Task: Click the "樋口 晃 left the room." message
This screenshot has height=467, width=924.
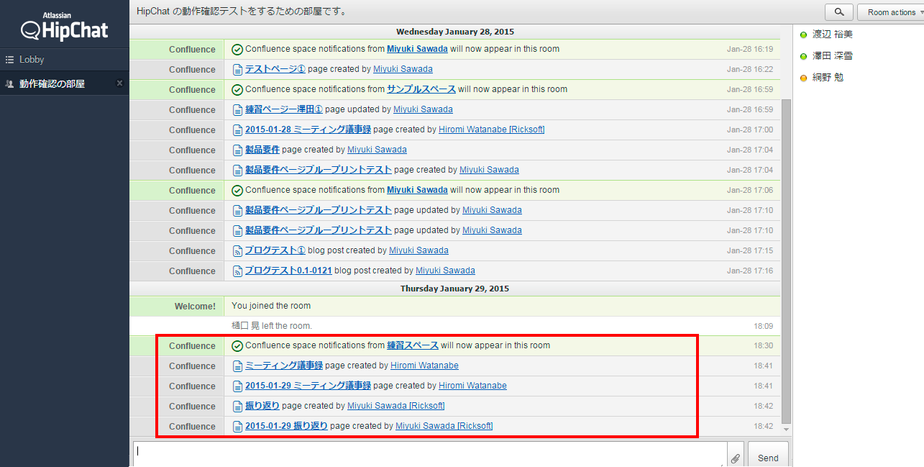Action: coord(271,326)
